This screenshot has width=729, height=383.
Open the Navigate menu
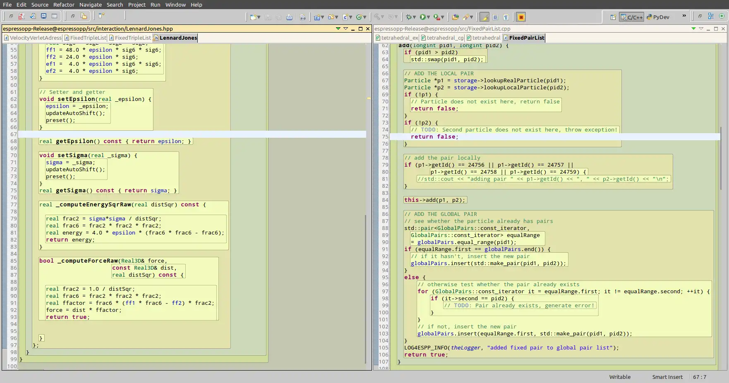coord(91,5)
